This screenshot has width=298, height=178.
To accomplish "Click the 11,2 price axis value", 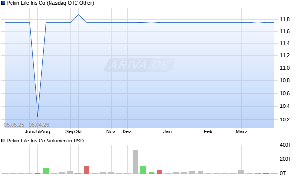I will tap(285, 55).
